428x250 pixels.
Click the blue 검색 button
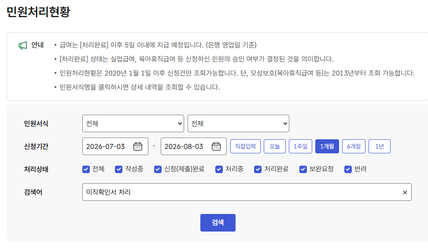218,223
